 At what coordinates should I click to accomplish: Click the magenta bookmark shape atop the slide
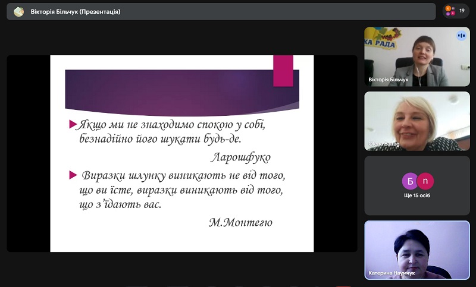283,71
